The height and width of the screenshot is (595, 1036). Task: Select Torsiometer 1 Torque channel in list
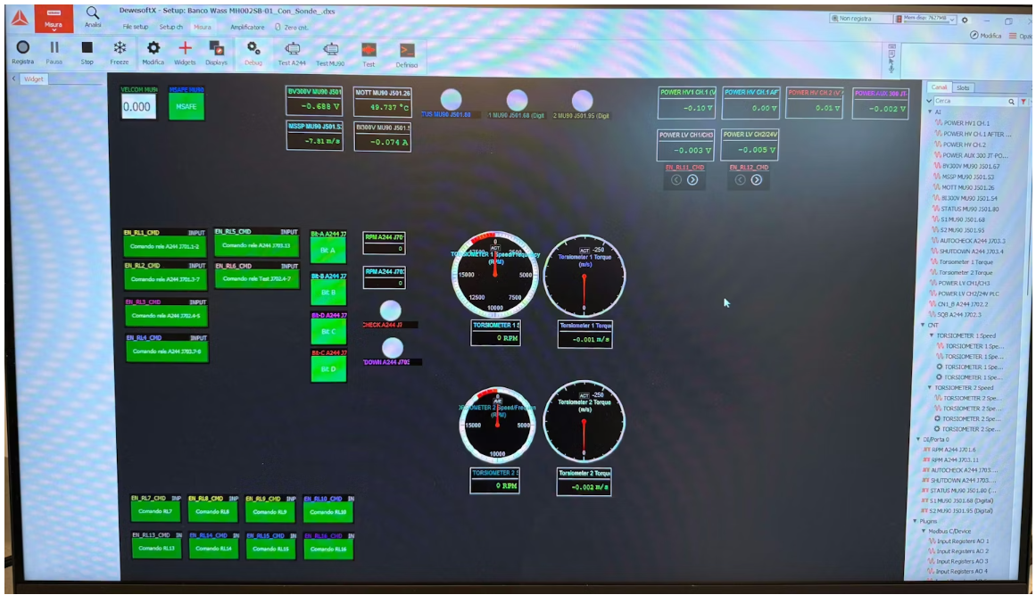pos(966,262)
